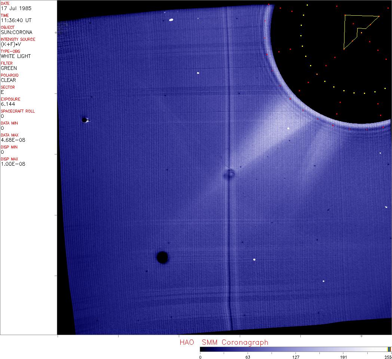
Task: Click the ring-shaped artifact on the vertical streak
Action: pyautogui.click(x=229, y=173)
